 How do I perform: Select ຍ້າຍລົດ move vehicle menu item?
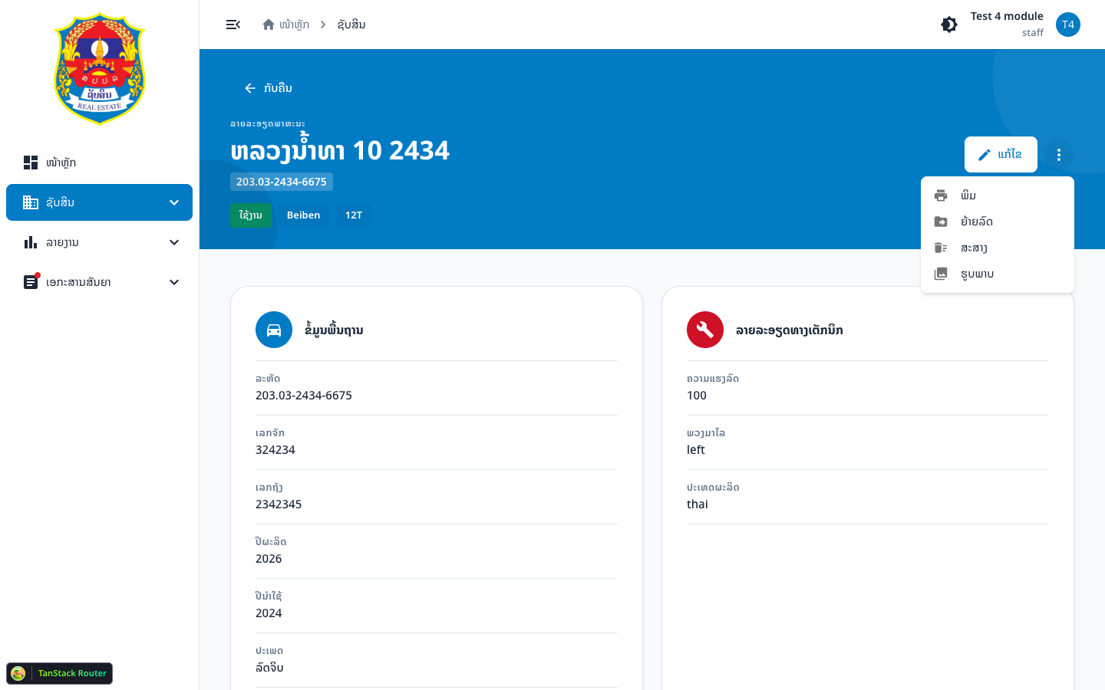(x=998, y=222)
